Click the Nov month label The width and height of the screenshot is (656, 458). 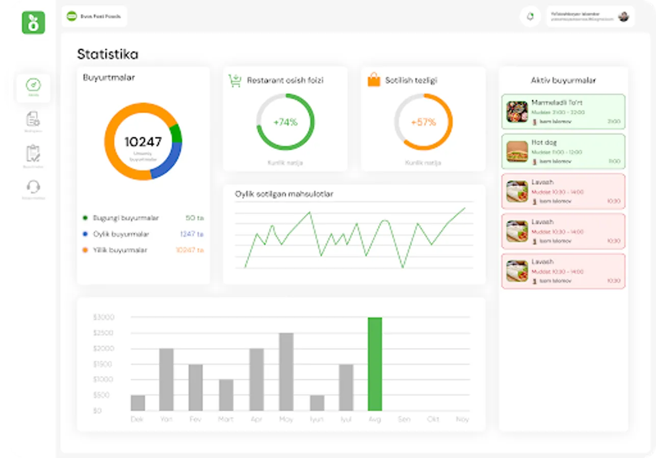pyautogui.click(x=462, y=419)
